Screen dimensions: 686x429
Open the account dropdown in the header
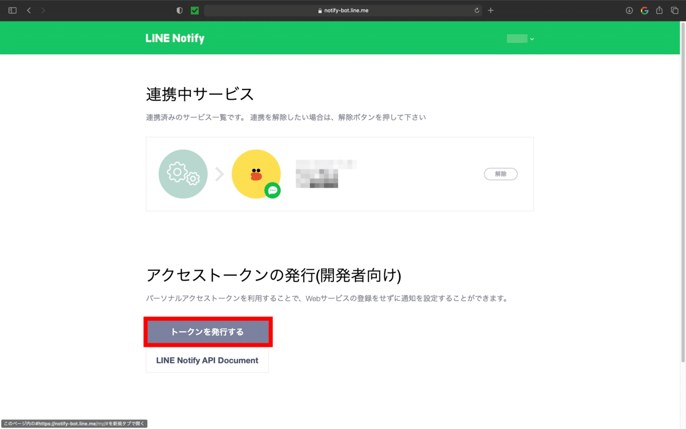pyautogui.click(x=520, y=39)
